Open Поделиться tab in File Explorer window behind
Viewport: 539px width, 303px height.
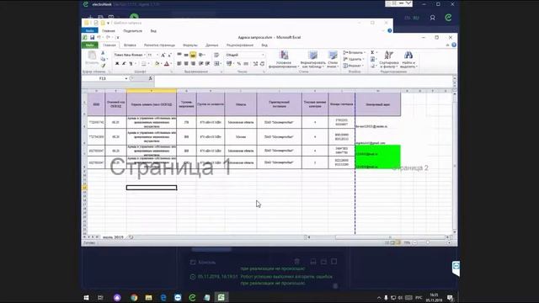(133, 31)
